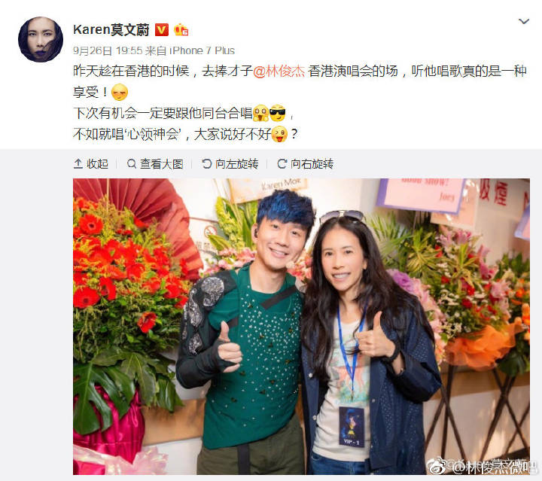This screenshot has width=542, height=481.
Task: Click the iPhone 7 Plus source link
Action: click(x=202, y=50)
